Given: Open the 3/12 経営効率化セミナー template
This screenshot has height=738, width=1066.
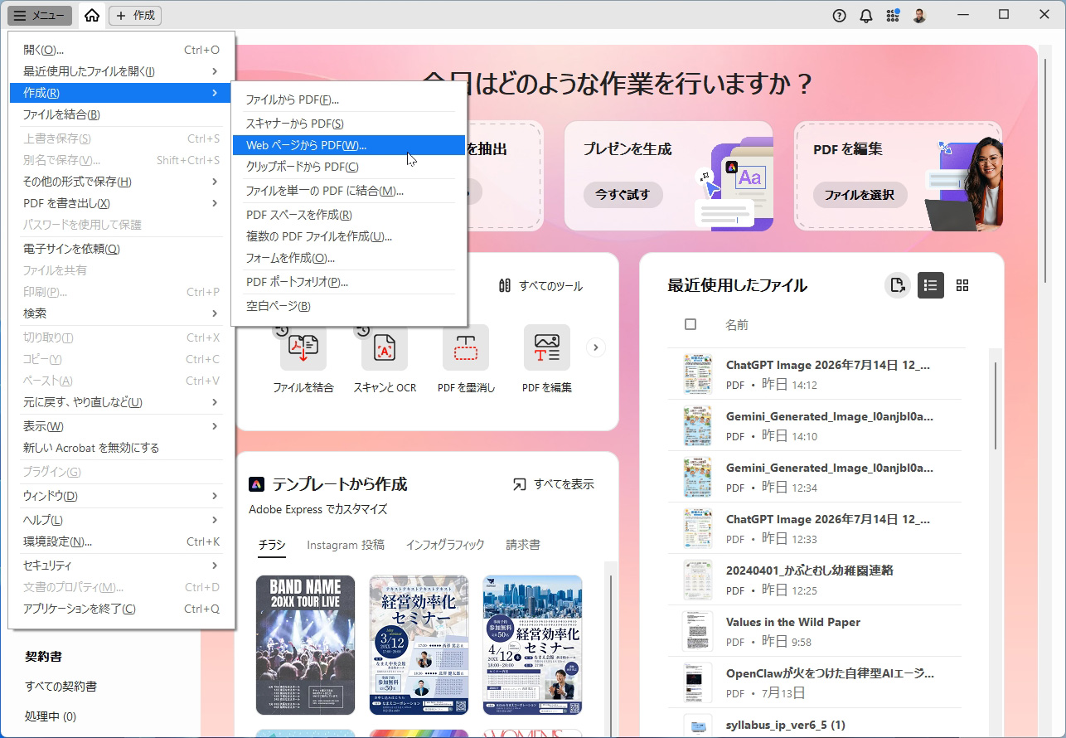Looking at the screenshot, I should click(419, 645).
